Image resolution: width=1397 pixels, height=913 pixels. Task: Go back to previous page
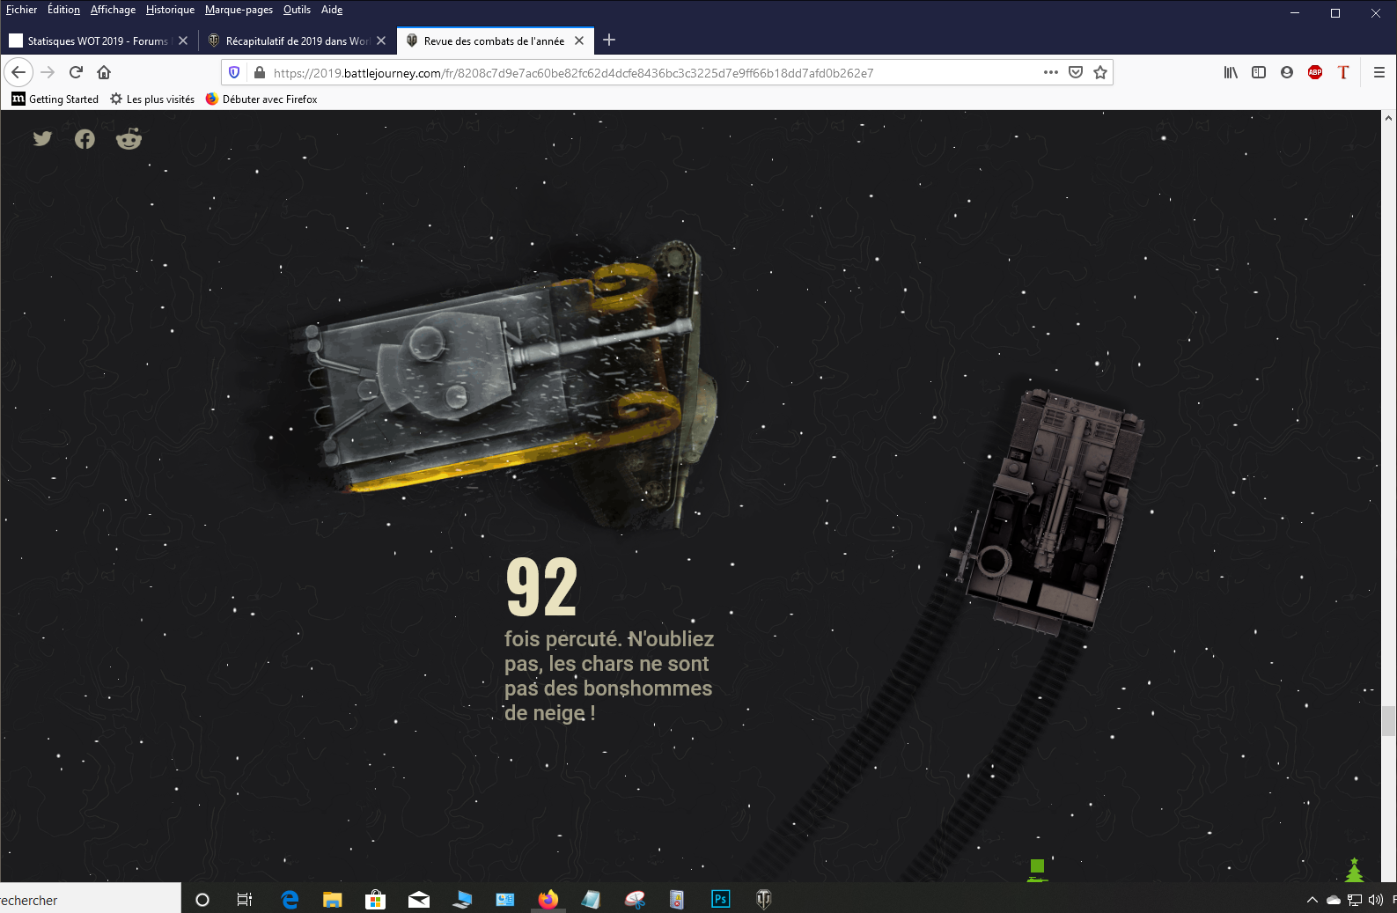pyautogui.click(x=18, y=72)
